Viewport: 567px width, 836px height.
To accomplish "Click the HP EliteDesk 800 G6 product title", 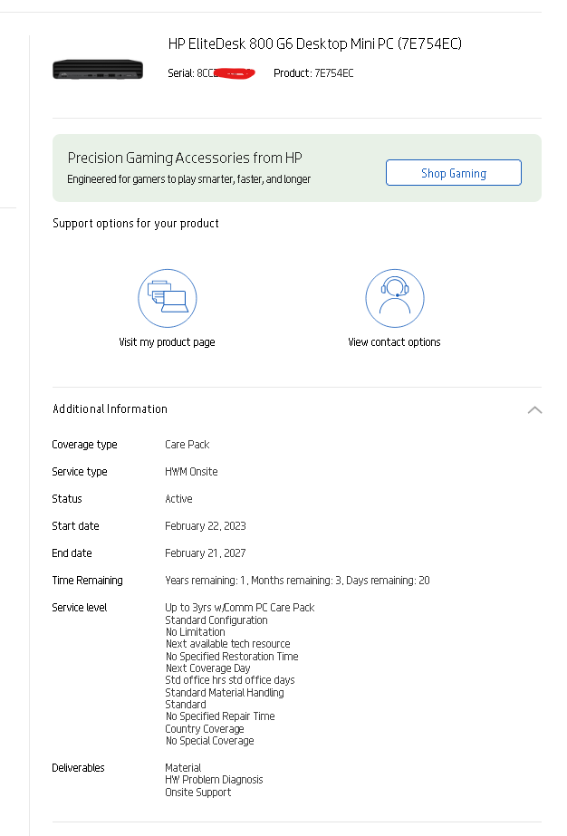I will click(x=315, y=43).
